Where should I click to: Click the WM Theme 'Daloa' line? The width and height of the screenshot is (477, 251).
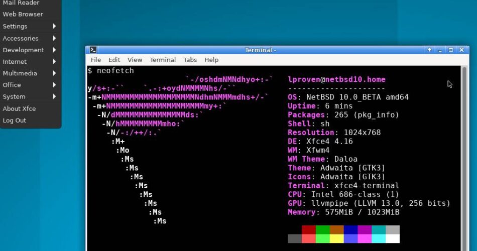323,159
